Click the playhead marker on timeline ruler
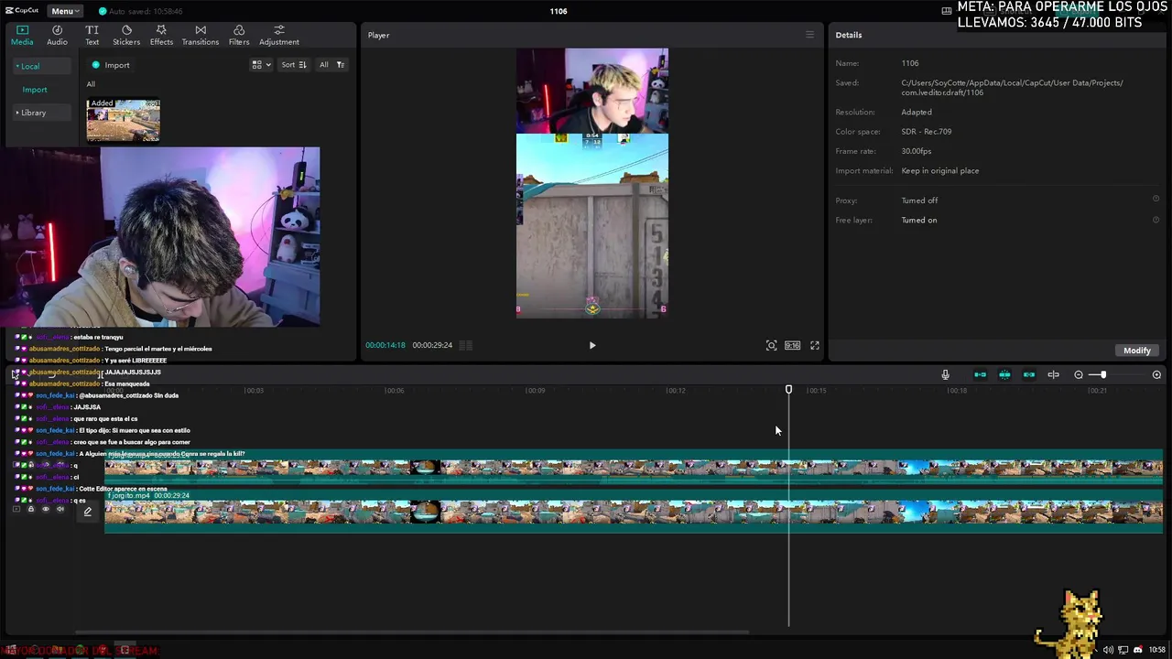The image size is (1172, 659). (x=788, y=390)
